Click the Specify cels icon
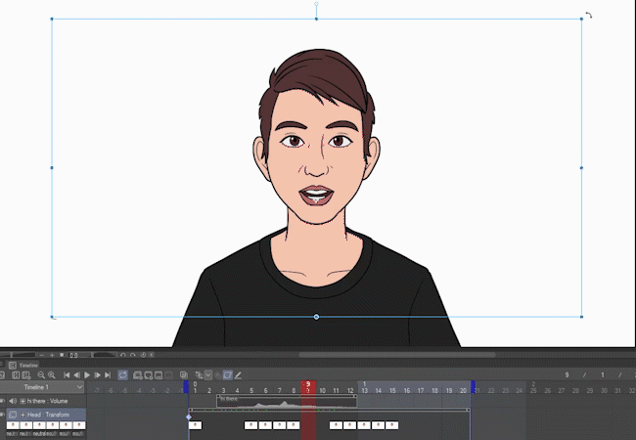This screenshot has width=636, height=440. tap(159, 375)
